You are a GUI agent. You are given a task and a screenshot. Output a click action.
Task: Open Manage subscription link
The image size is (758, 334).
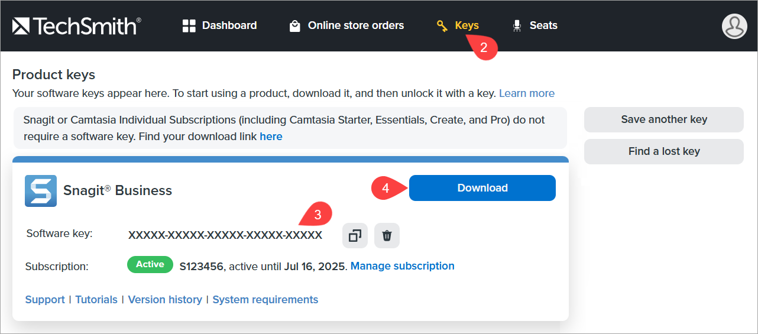click(403, 266)
